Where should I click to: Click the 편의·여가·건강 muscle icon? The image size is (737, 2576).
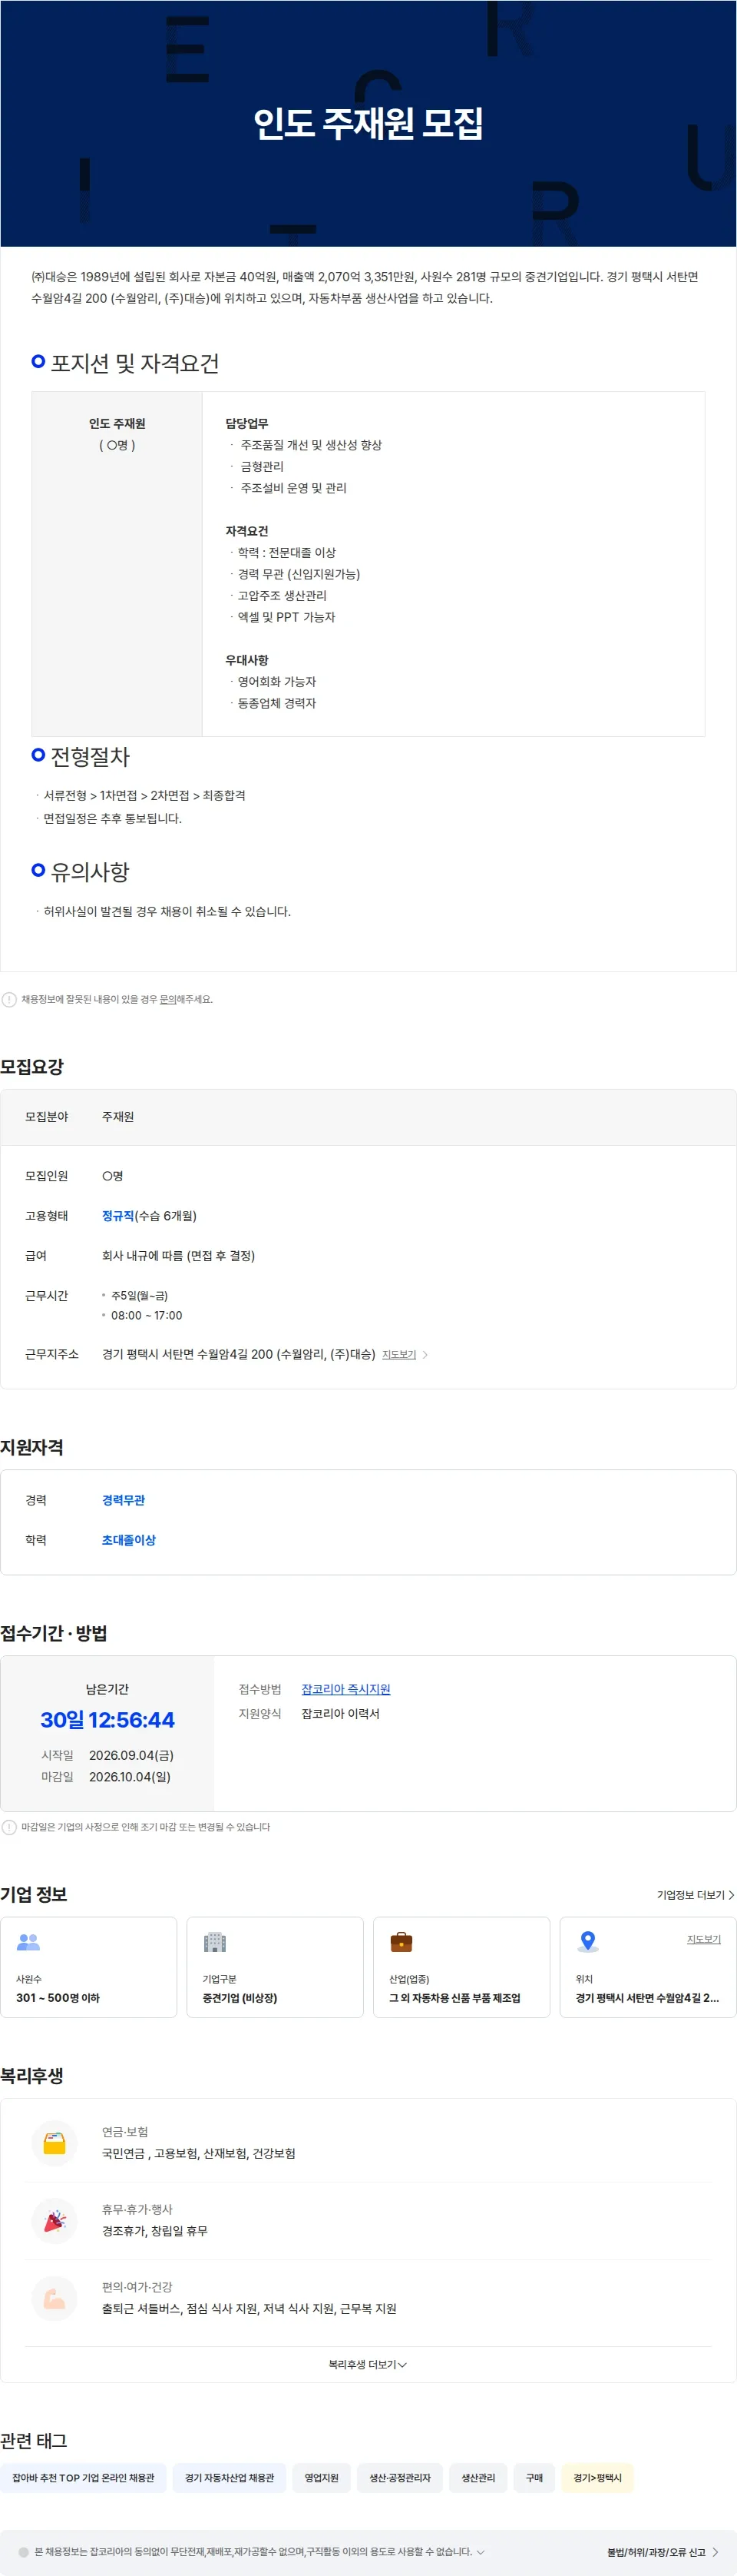(55, 2298)
